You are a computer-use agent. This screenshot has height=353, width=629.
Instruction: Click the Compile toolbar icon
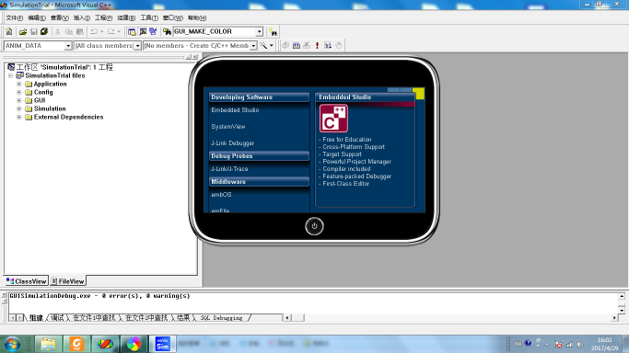click(x=285, y=45)
